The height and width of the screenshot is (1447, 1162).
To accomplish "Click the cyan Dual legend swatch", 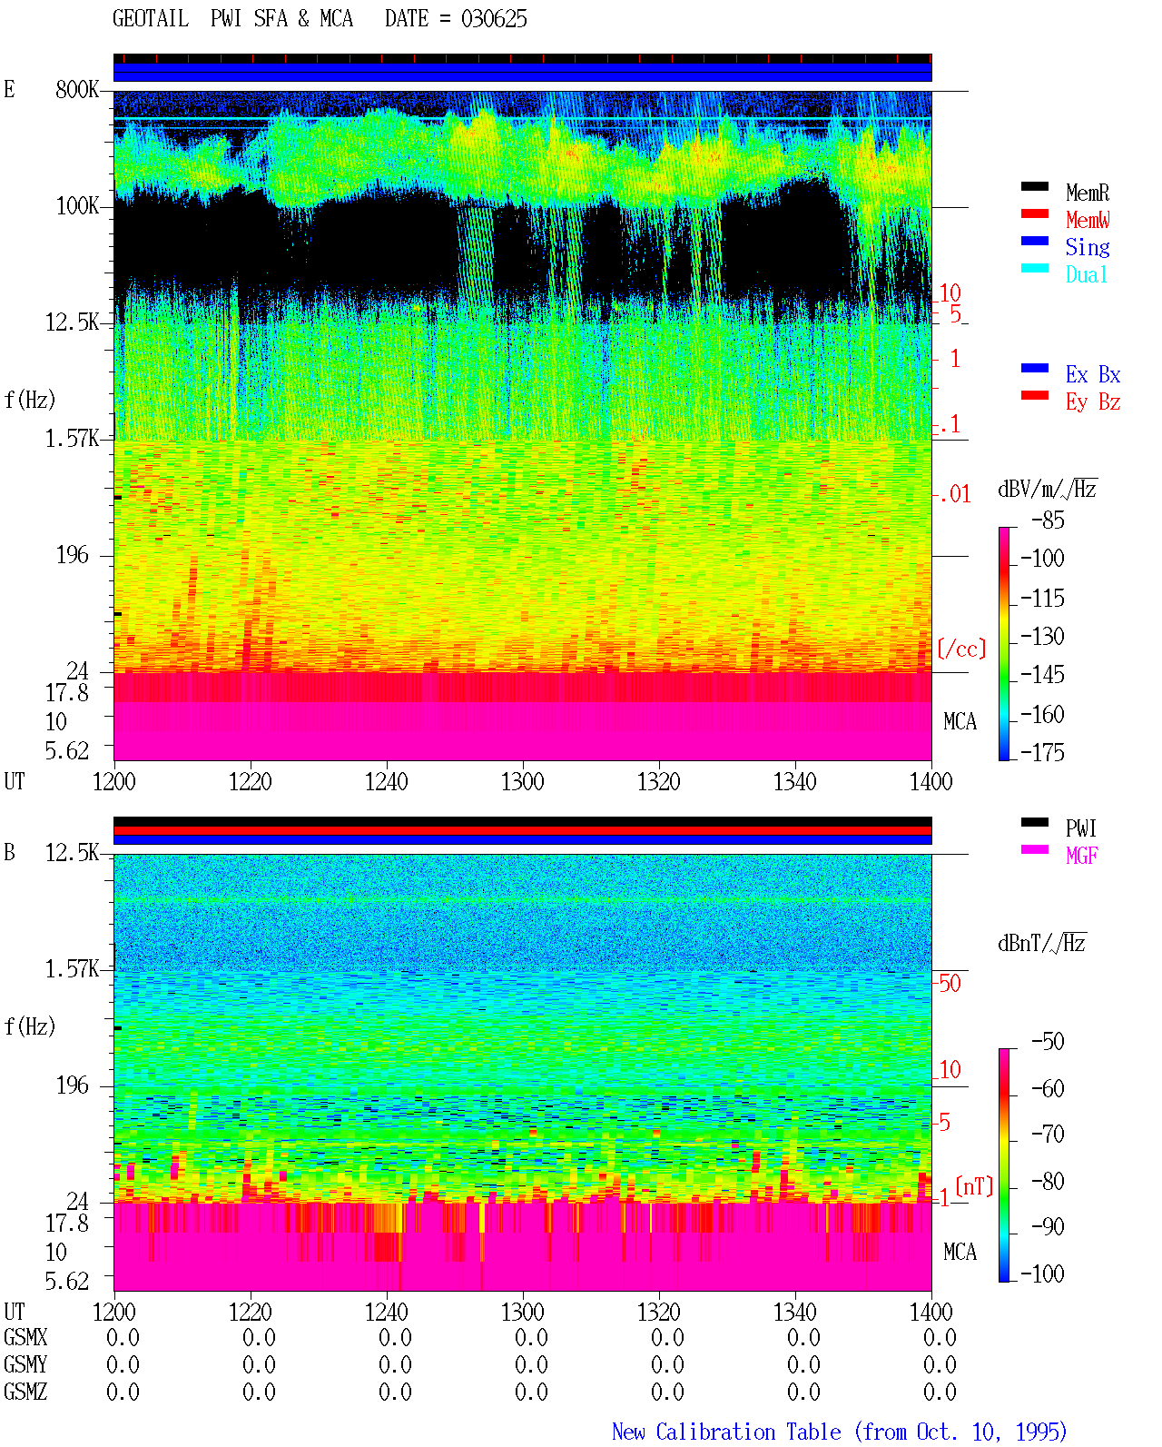I will tap(1035, 268).
